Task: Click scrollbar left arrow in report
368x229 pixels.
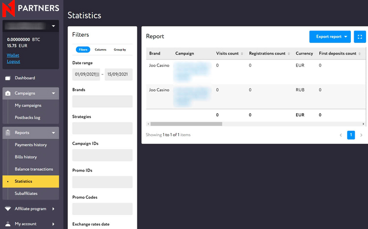Action: [148, 124]
